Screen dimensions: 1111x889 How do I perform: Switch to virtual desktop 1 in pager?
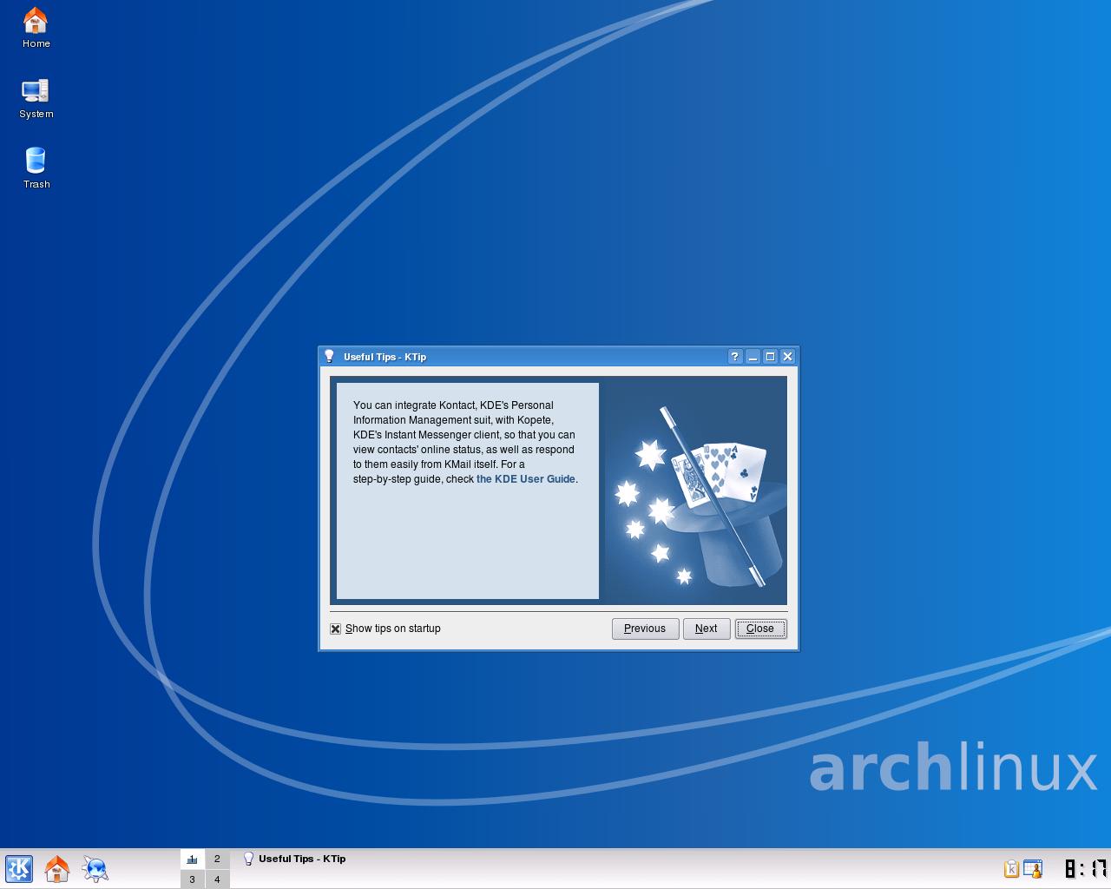[x=193, y=859]
